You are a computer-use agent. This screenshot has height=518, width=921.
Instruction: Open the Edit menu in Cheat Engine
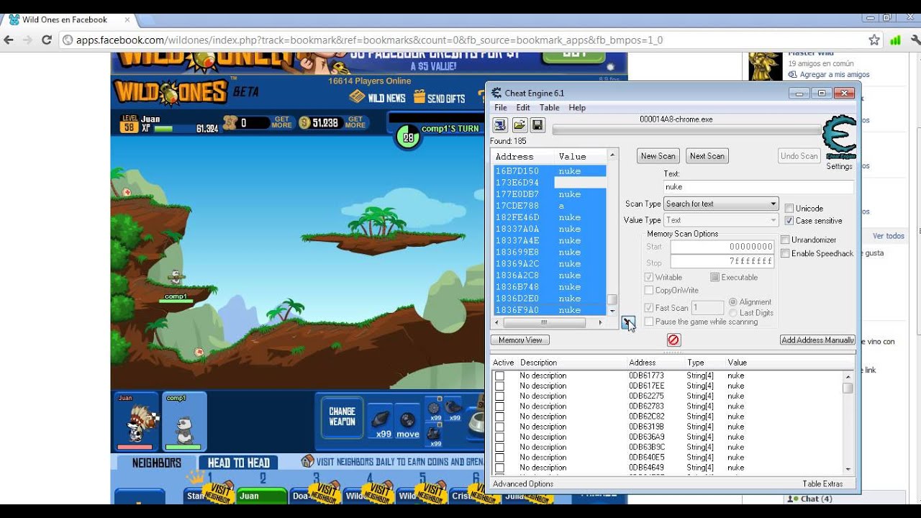pos(523,108)
